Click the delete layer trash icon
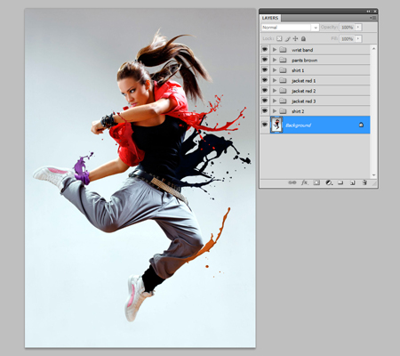The image size is (400, 356). (x=364, y=182)
